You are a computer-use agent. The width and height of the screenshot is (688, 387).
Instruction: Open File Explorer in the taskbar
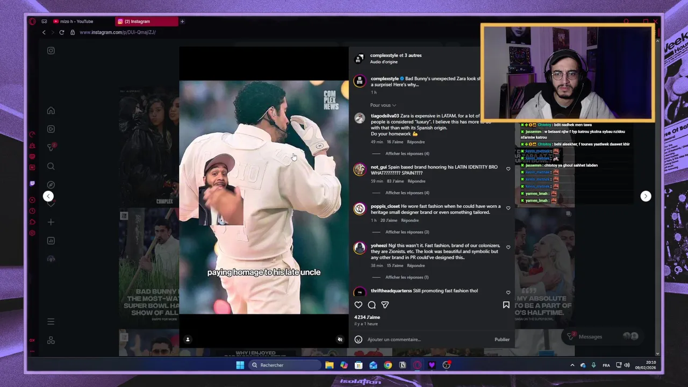tap(329, 365)
